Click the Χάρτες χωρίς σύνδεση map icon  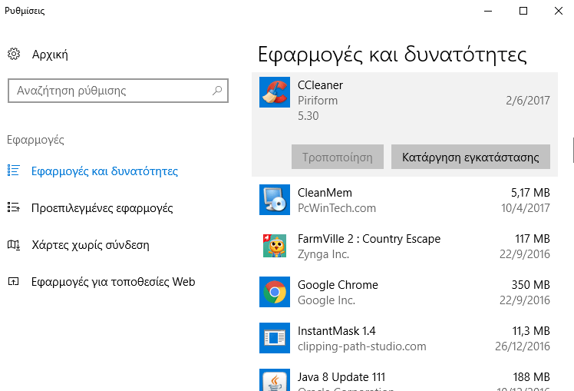coord(14,244)
